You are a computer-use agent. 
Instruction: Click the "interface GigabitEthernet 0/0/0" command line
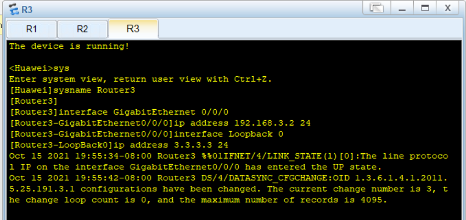tap(119, 112)
